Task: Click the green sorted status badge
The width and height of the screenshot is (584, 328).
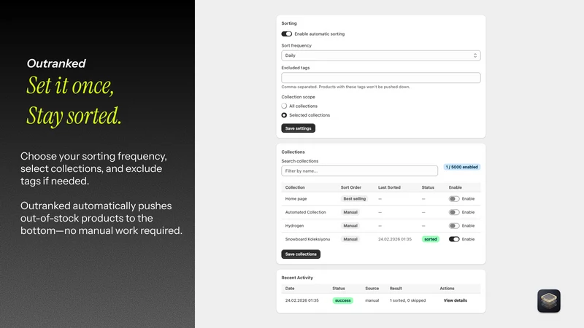Action: [431, 239]
